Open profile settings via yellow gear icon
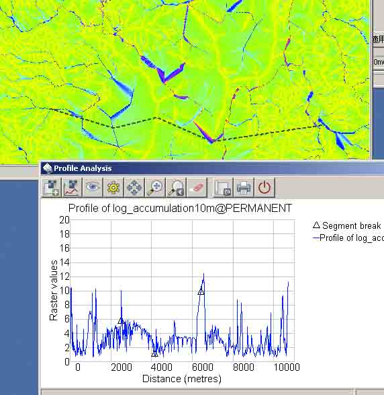This screenshot has height=395, width=384. click(113, 188)
